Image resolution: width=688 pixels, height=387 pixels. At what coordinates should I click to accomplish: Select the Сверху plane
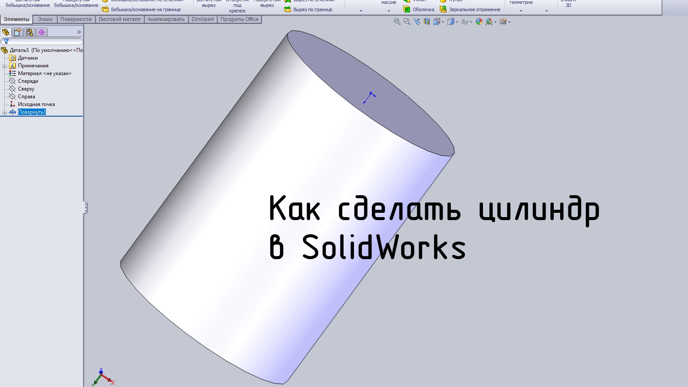[26, 89]
